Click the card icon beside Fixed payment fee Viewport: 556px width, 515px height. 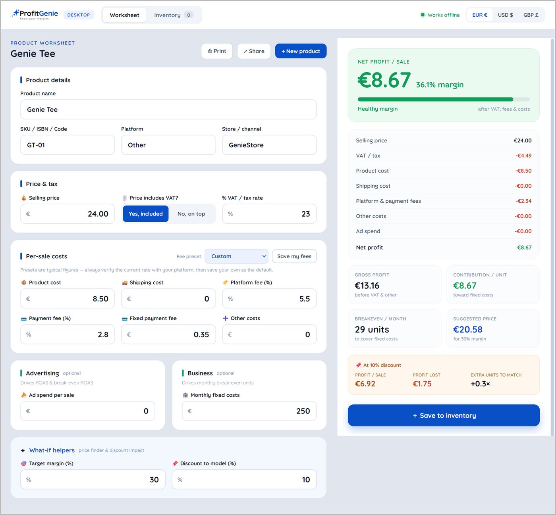point(125,319)
